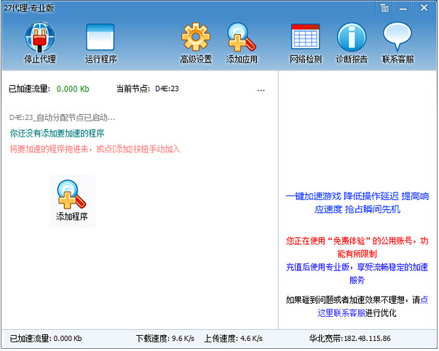Minimize the 27代理 window
The image size is (439, 351).
coord(403,9)
